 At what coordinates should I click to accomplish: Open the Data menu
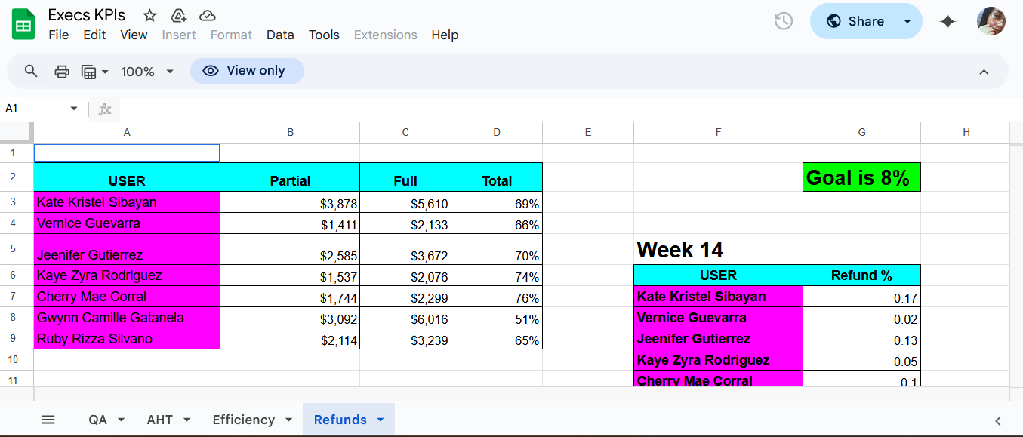pos(280,35)
